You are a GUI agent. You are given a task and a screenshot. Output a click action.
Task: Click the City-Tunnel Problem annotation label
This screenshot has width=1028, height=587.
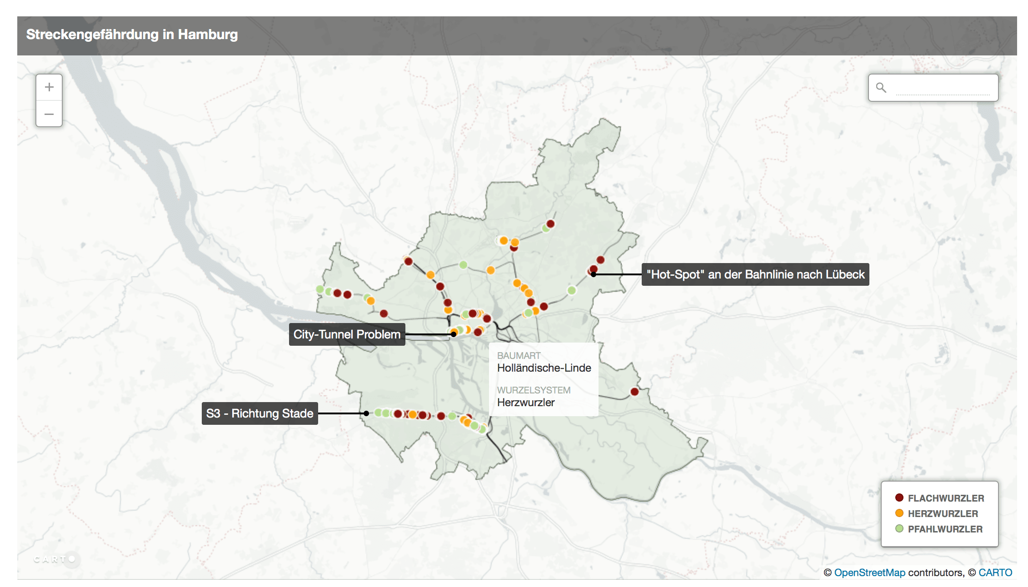pyautogui.click(x=347, y=334)
